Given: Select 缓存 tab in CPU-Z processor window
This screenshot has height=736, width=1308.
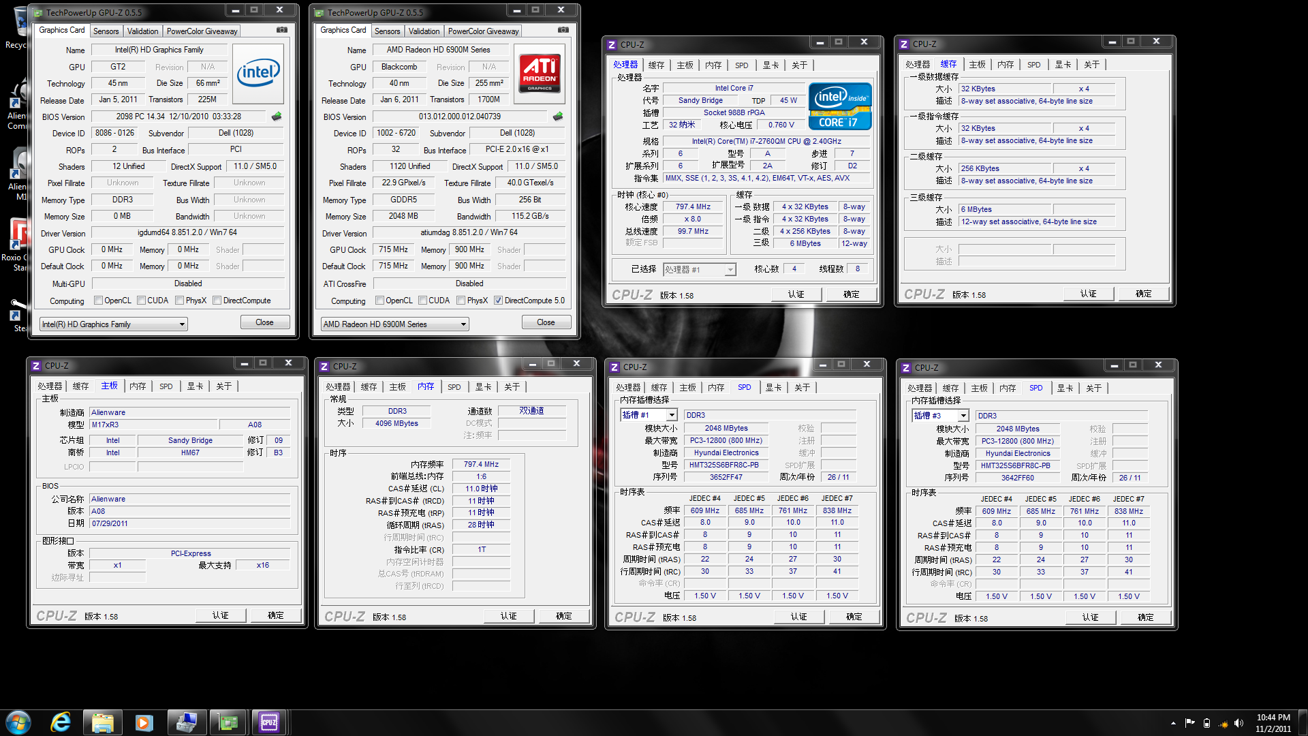Looking at the screenshot, I should (x=657, y=65).
